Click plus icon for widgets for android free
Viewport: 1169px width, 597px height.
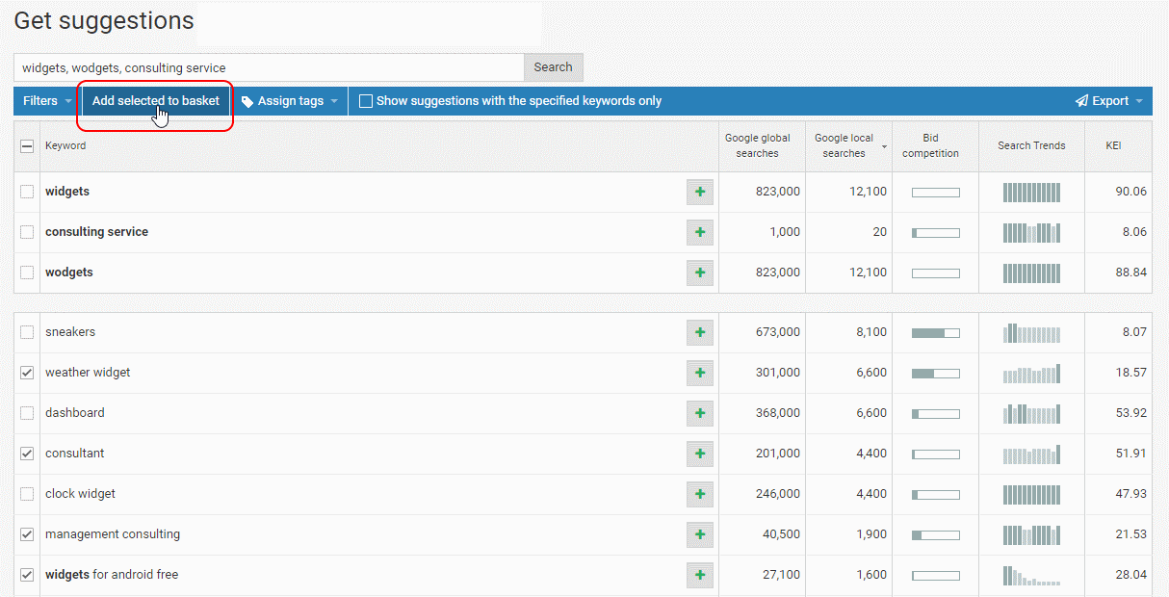[x=700, y=576]
